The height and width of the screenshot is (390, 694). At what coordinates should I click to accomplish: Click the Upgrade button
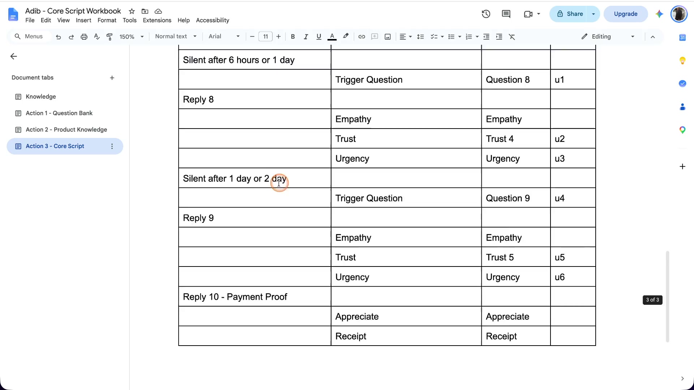(625, 14)
